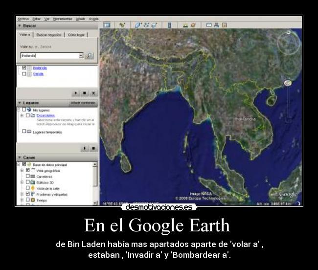Uncheck Base de datos principal checkbox

point(24,164)
